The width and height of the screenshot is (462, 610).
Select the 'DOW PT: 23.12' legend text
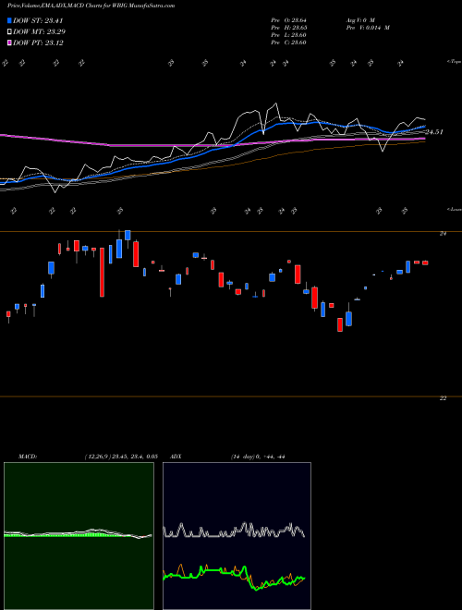(x=38, y=43)
